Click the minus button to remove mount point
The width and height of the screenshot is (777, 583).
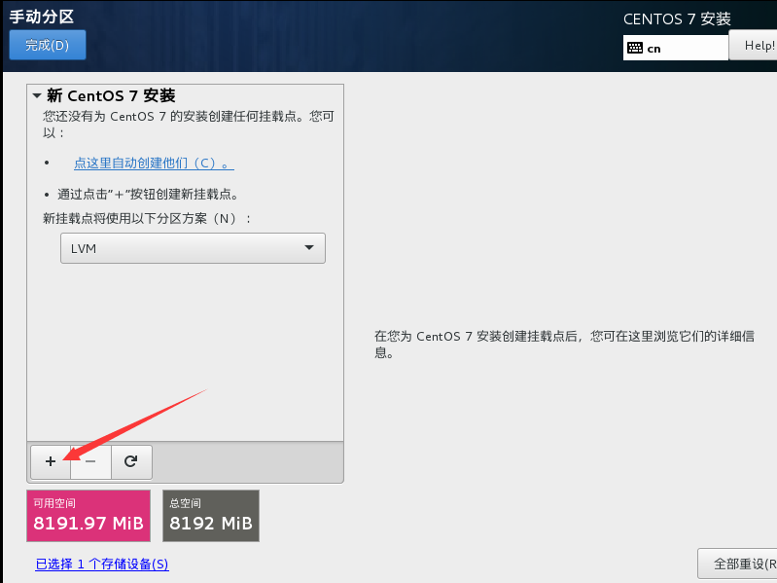pos(90,462)
